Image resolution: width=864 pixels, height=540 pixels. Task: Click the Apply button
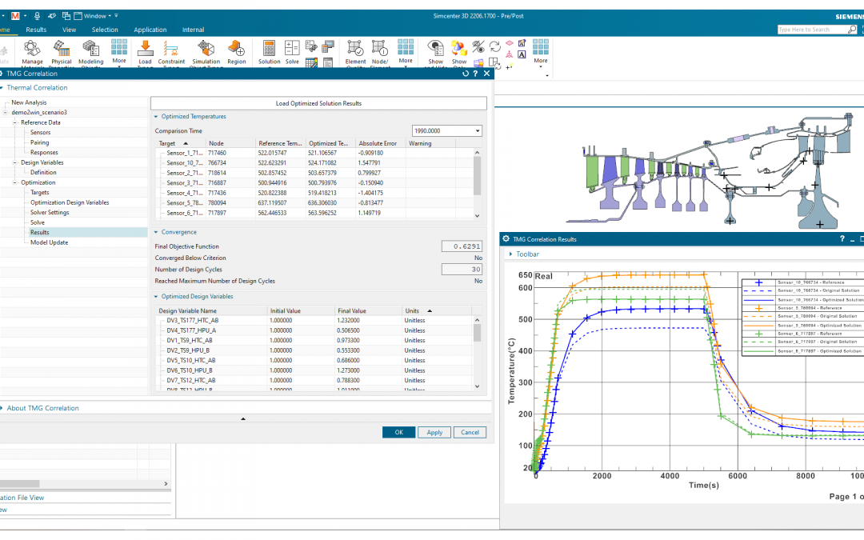point(434,432)
